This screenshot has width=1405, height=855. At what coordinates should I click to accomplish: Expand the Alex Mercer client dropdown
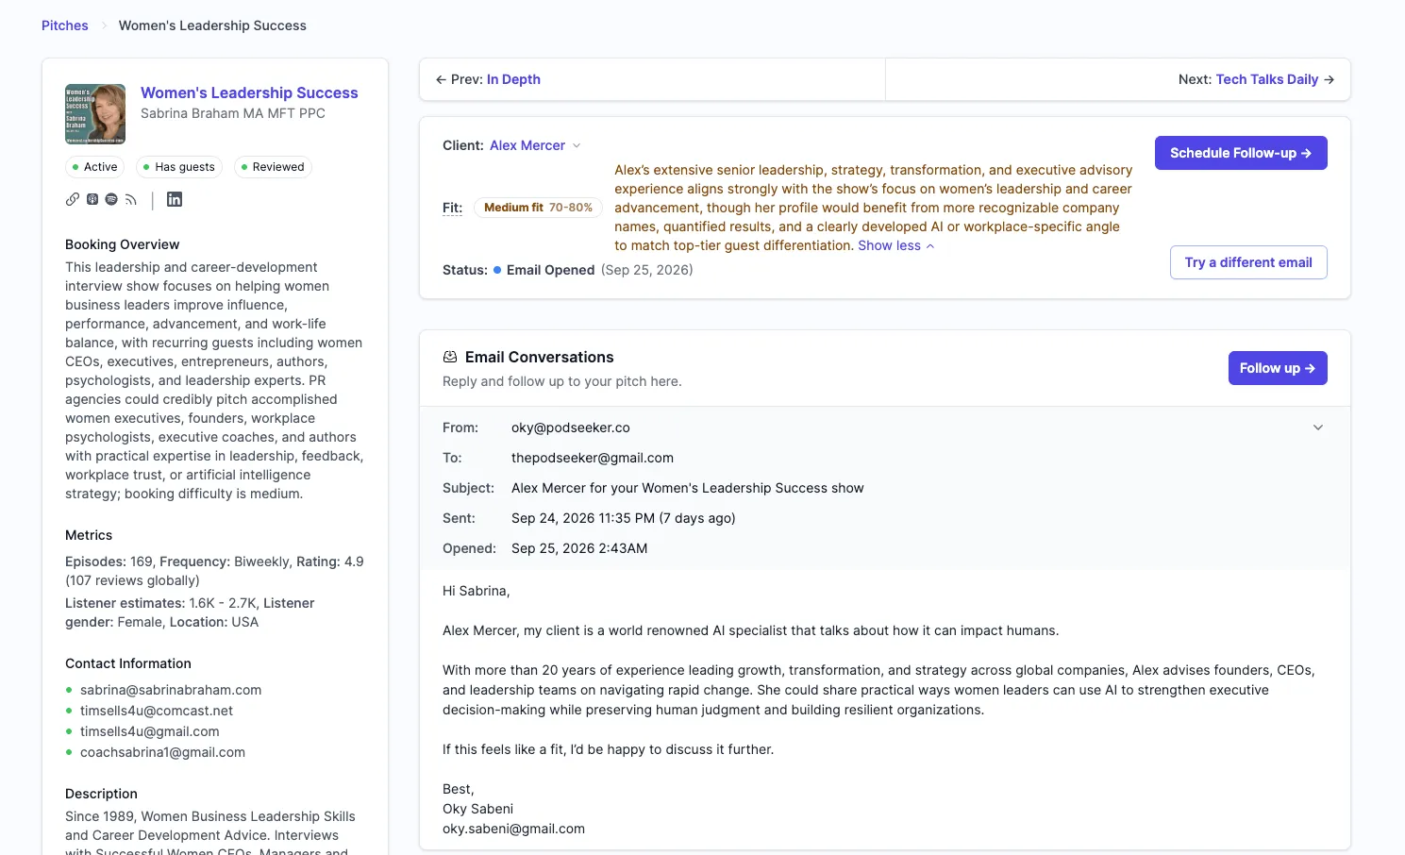[x=535, y=145]
